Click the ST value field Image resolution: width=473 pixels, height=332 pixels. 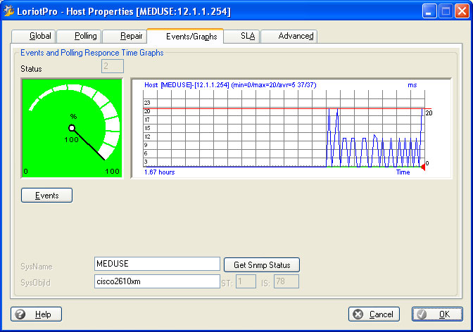coord(246,282)
